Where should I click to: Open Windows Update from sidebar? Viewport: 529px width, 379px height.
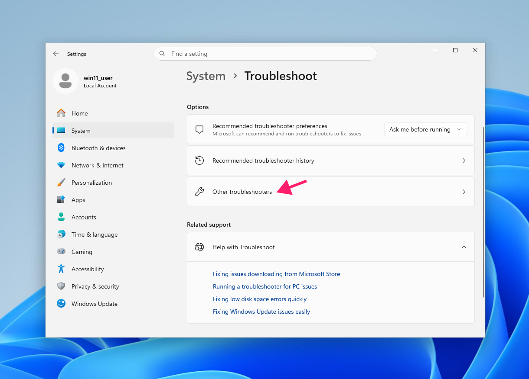point(113,304)
